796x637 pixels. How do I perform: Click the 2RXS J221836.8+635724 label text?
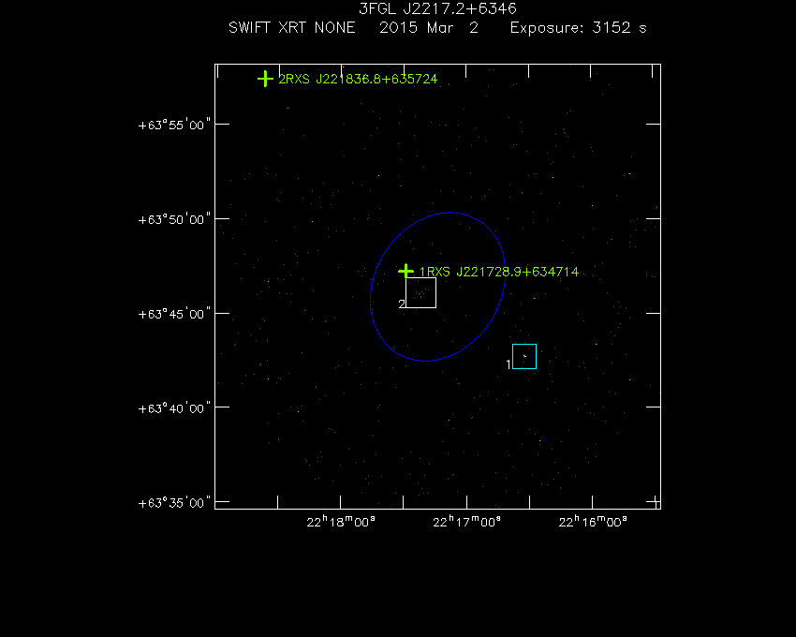coord(358,80)
